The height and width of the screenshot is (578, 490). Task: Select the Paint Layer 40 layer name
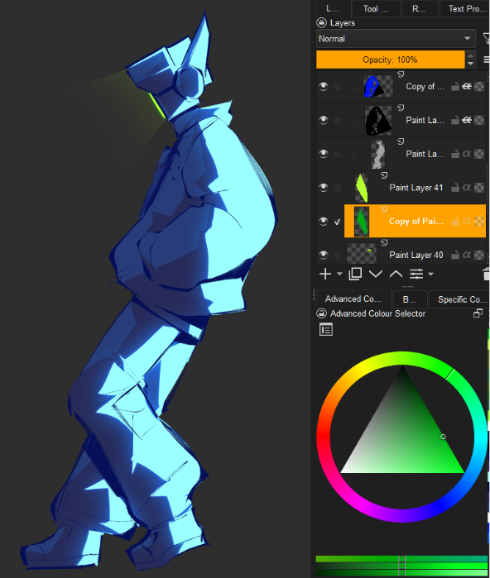tap(416, 255)
